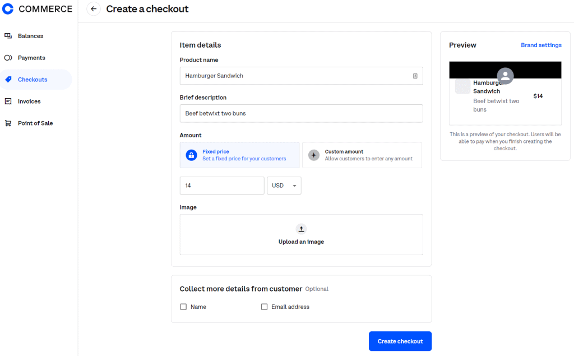This screenshot has width=574, height=356.
Task: Click the Balances wallet icon
Action: 8,35
